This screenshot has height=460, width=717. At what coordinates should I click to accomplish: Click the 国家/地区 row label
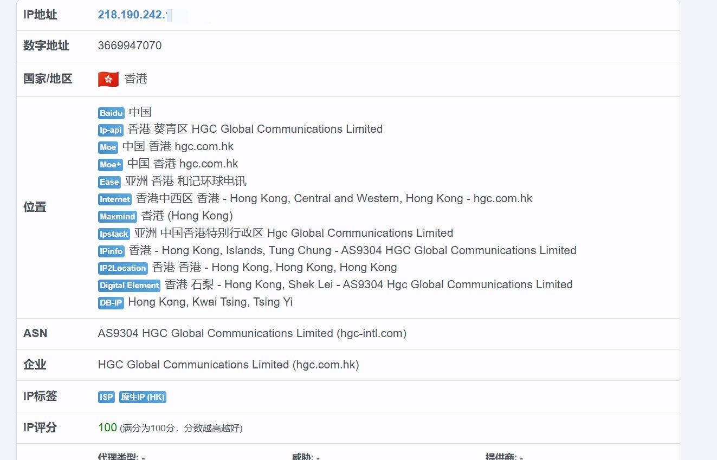pos(48,79)
